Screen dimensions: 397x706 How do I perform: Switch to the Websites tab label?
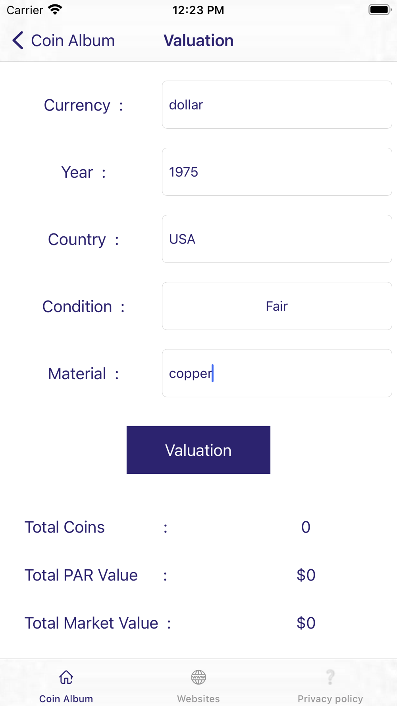coord(198,698)
